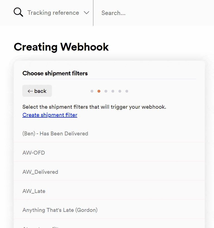The image size is (214, 228).
Task: Click the search magnifier icon
Action: [18, 12]
